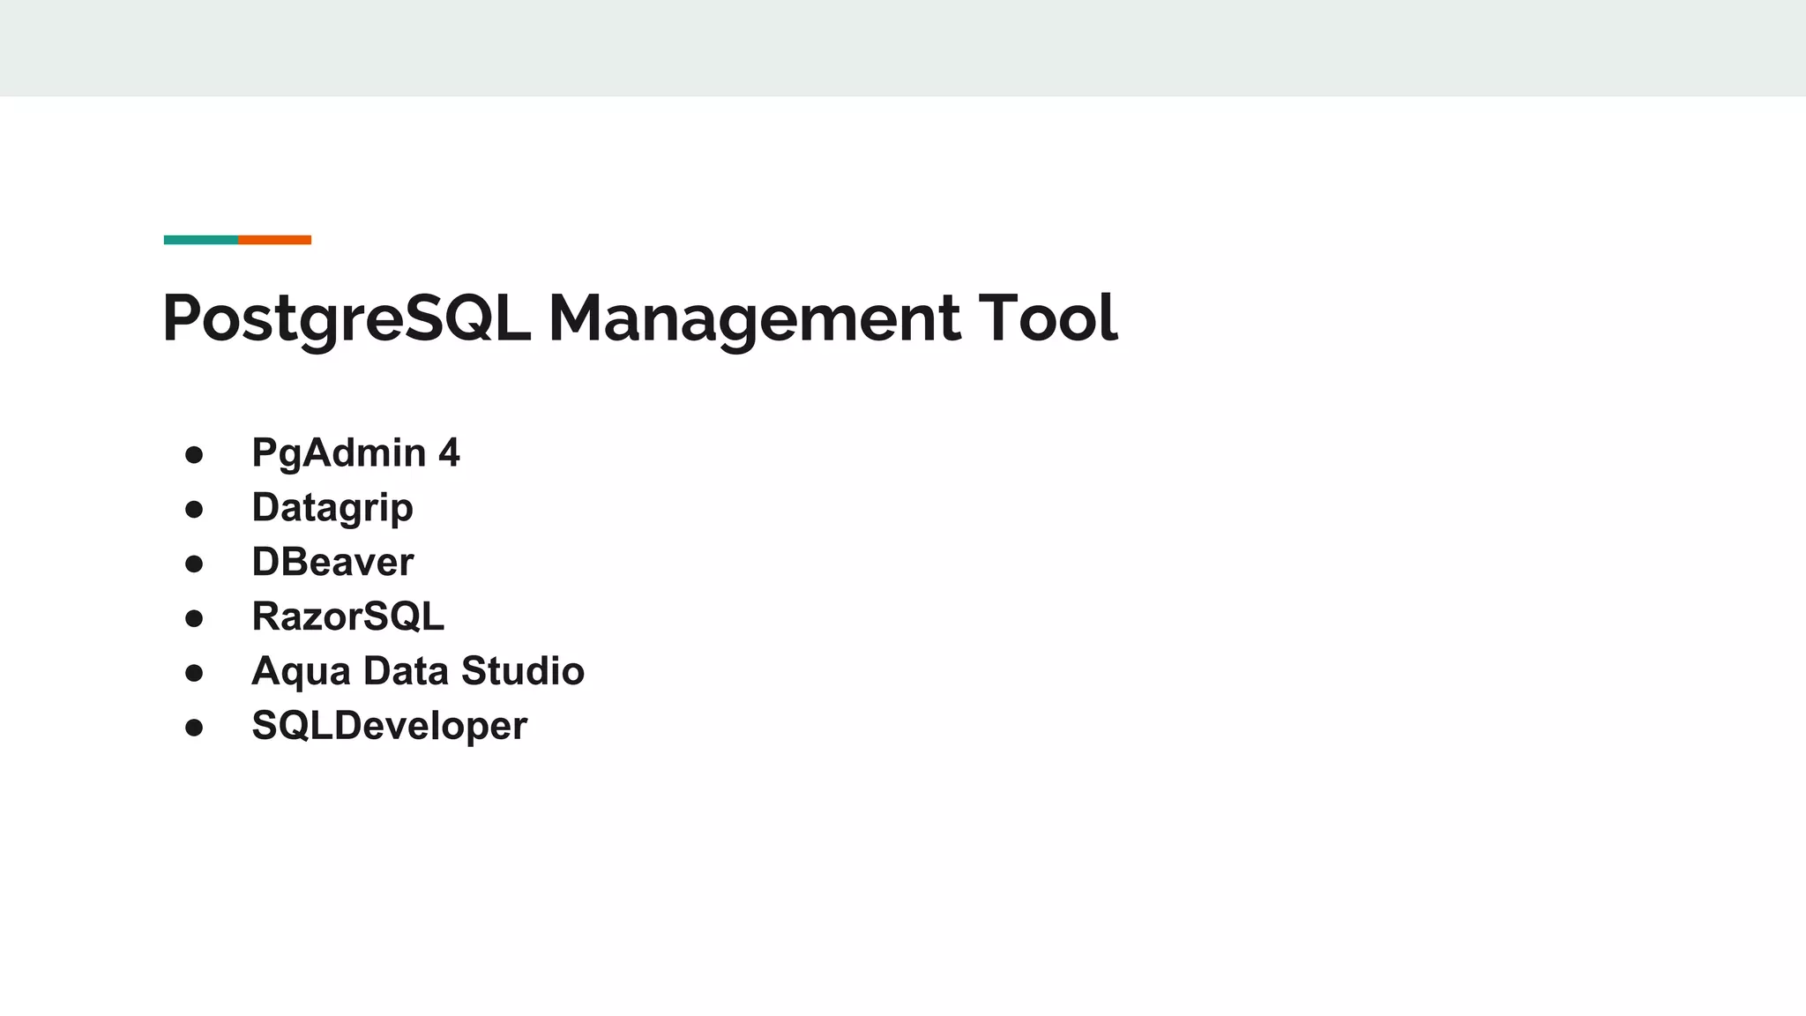
Task: Pick the 'Aqua Data Studio' line
Action: (x=418, y=671)
